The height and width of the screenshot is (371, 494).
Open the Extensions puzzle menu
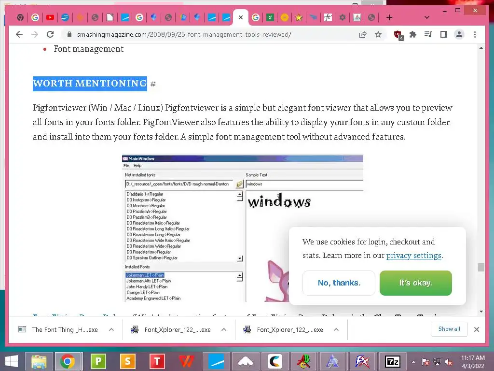pos(413,34)
